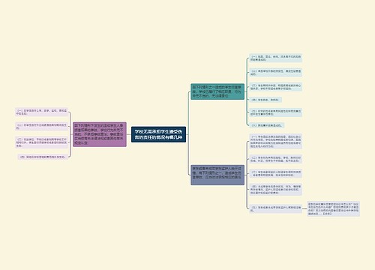Click item (一) under the teal branch
This screenshot has width=375, height=270.
pos(276,58)
